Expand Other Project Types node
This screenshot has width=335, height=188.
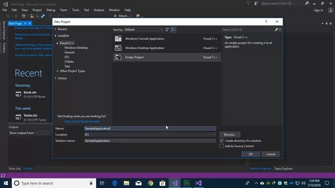coord(57,71)
